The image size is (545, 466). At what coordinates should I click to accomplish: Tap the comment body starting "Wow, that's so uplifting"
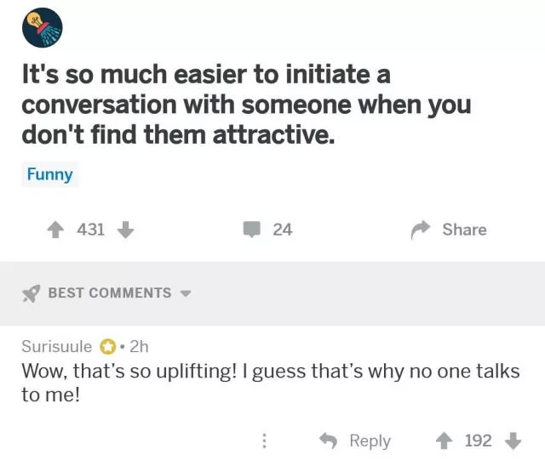[x=270, y=383]
